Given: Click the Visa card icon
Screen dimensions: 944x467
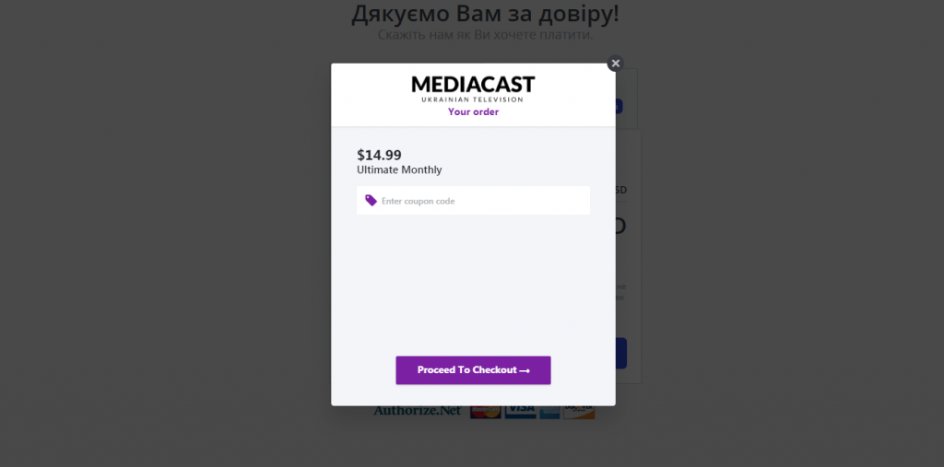Looking at the screenshot, I should (x=520, y=412).
